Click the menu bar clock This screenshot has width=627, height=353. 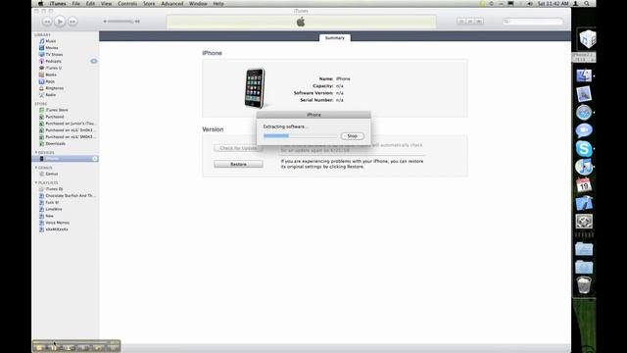(x=553, y=4)
